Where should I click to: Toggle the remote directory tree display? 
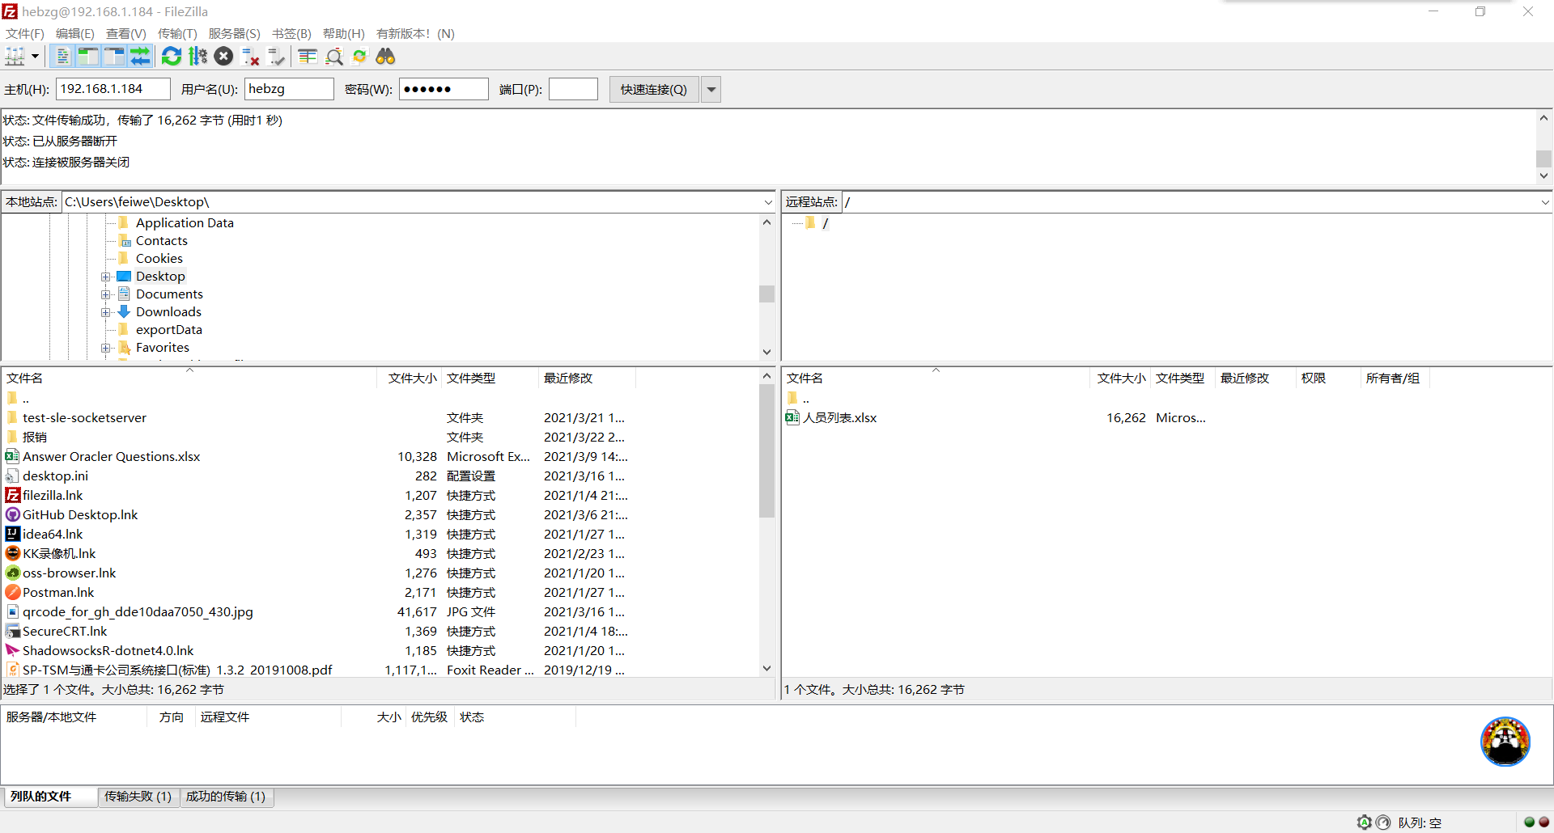click(x=114, y=57)
